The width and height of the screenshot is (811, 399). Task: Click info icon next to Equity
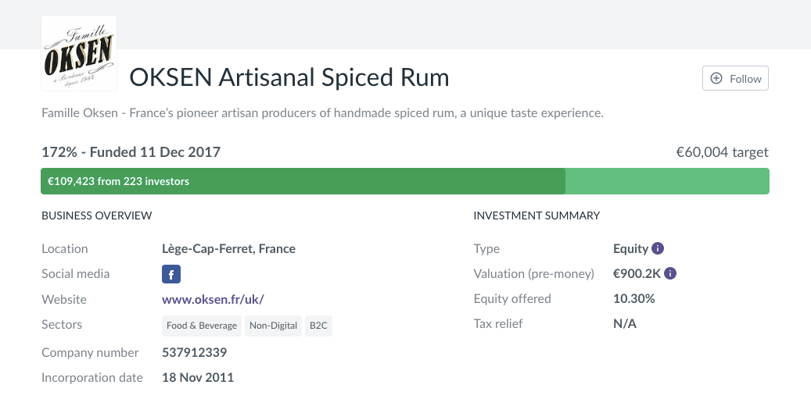pos(658,248)
